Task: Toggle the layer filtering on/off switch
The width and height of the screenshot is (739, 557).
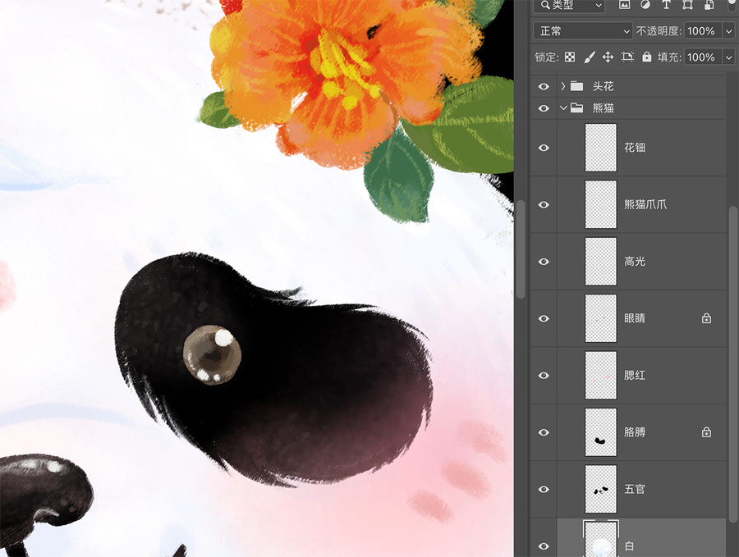Action: 733,4
